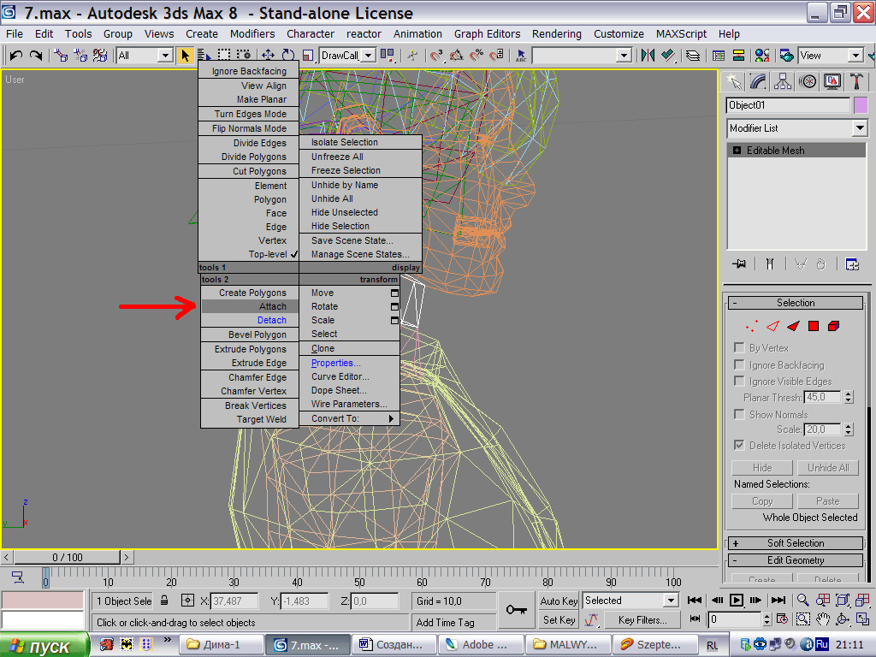Click Properties... in the transform menu
The image size is (876, 657).
(349, 363)
